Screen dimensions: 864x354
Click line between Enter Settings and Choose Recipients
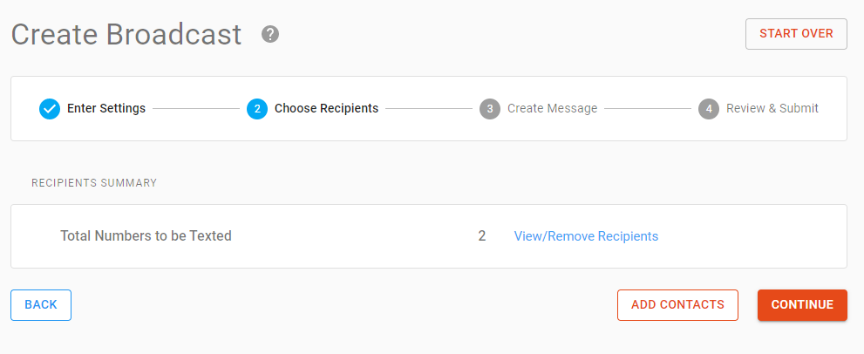coord(196,109)
